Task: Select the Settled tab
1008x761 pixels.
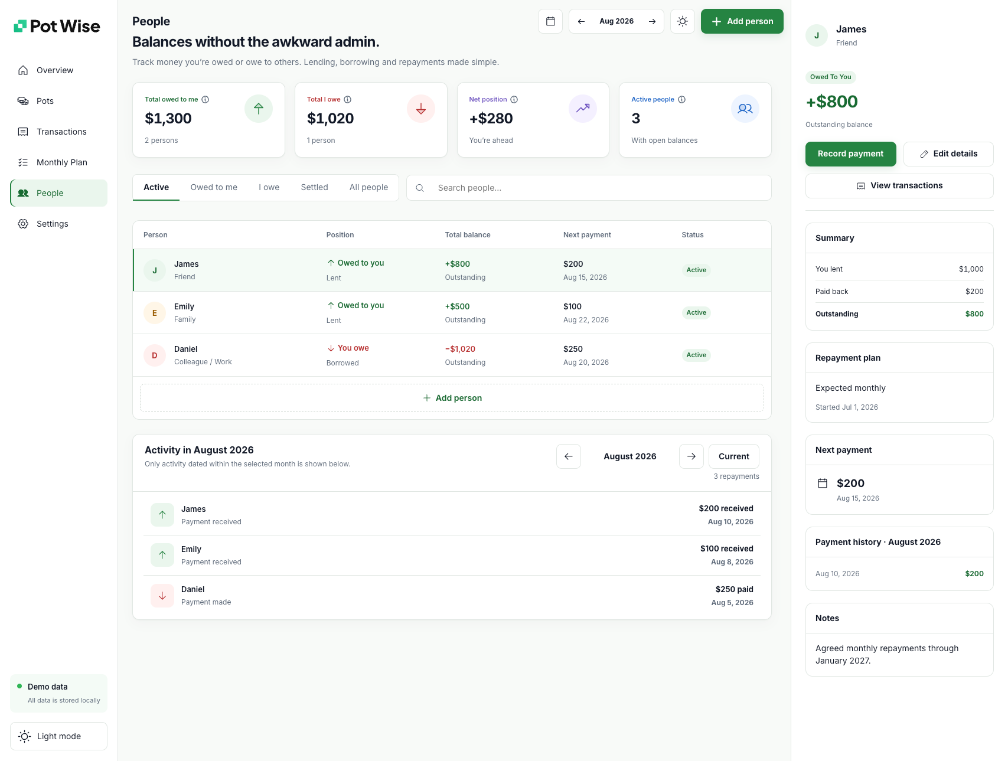Action: point(314,187)
